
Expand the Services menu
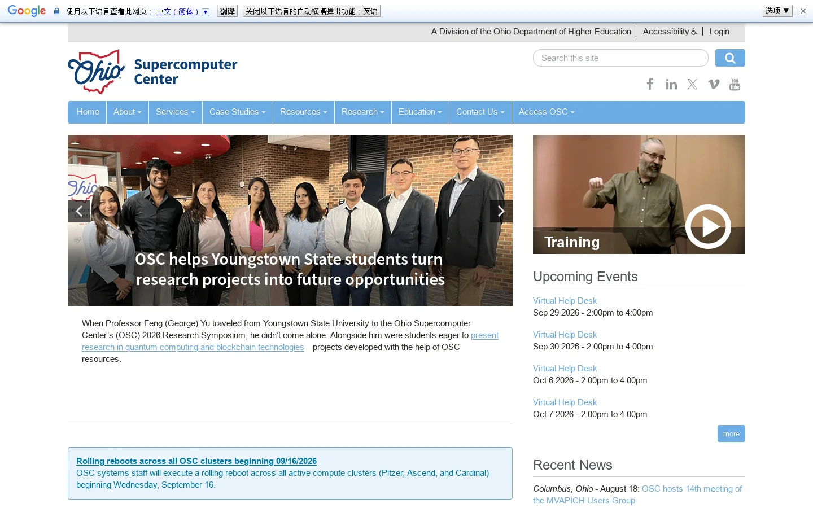point(176,112)
